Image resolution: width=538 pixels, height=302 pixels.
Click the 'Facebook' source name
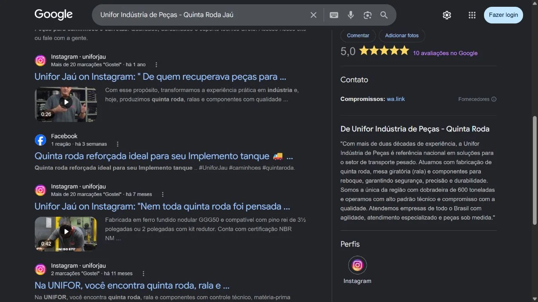64,136
